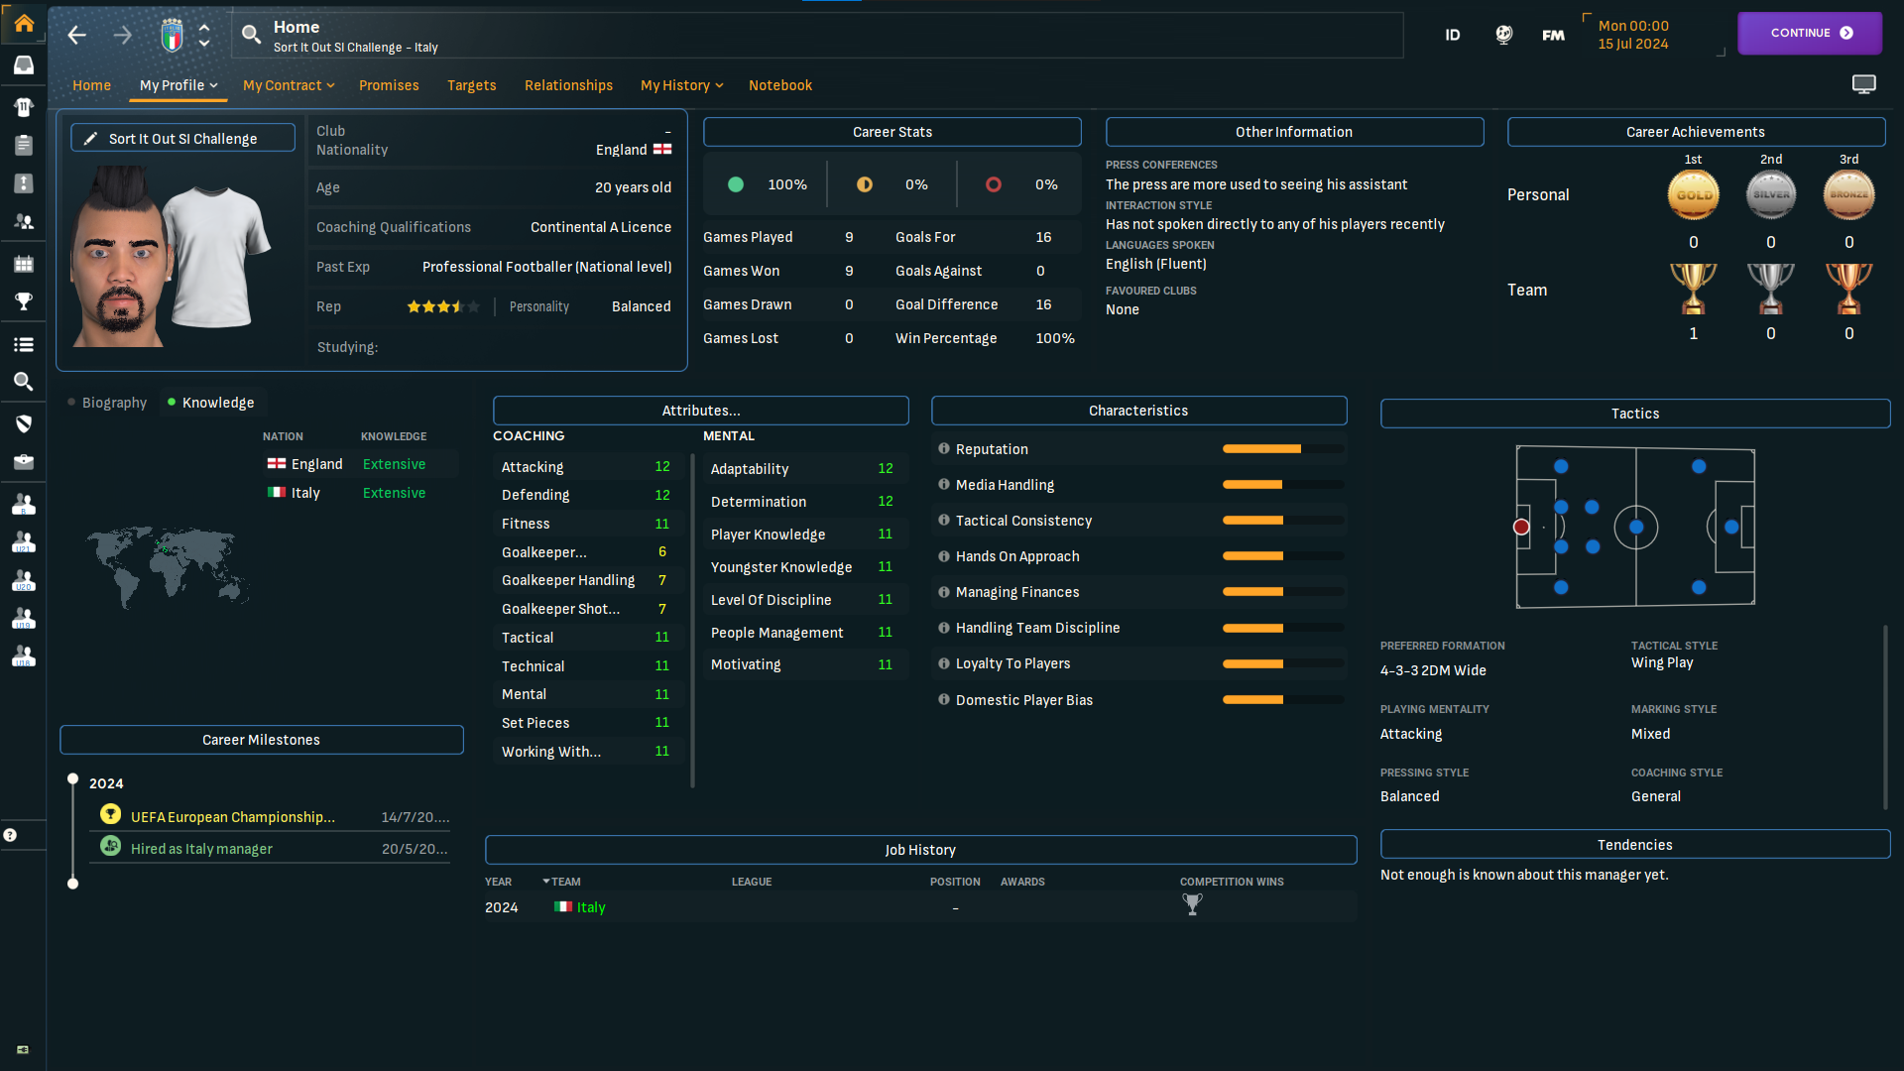The height and width of the screenshot is (1071, 1904).
Task: Open the Targets tab
Action: tap(471, 85)
